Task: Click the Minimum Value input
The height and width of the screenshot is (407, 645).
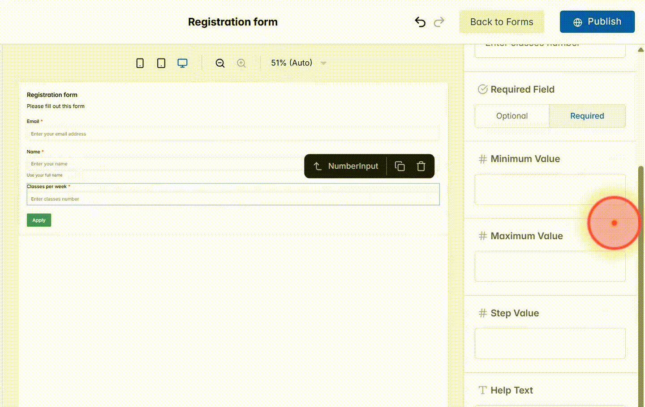Action: [x=550, y=189]
